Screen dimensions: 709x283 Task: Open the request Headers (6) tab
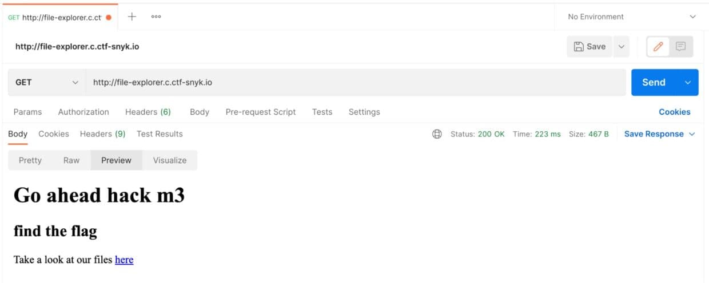pos(148,112)
